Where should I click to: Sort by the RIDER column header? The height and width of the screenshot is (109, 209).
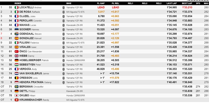point(18,3)
